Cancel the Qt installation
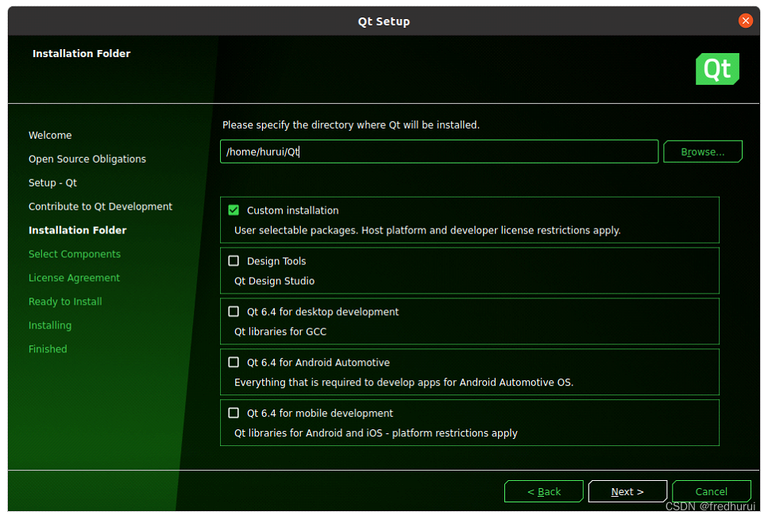Screen dimensions: 768x519 (711, 491)
